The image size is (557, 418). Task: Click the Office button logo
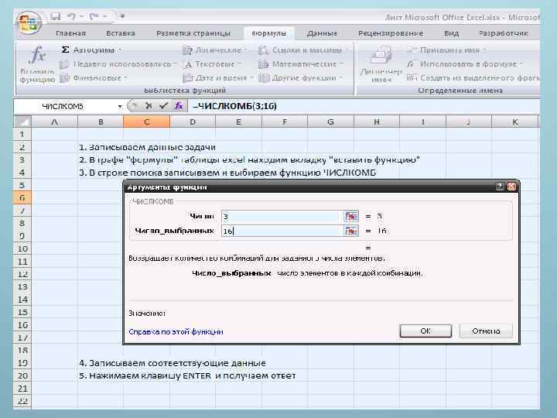(29, 23)
